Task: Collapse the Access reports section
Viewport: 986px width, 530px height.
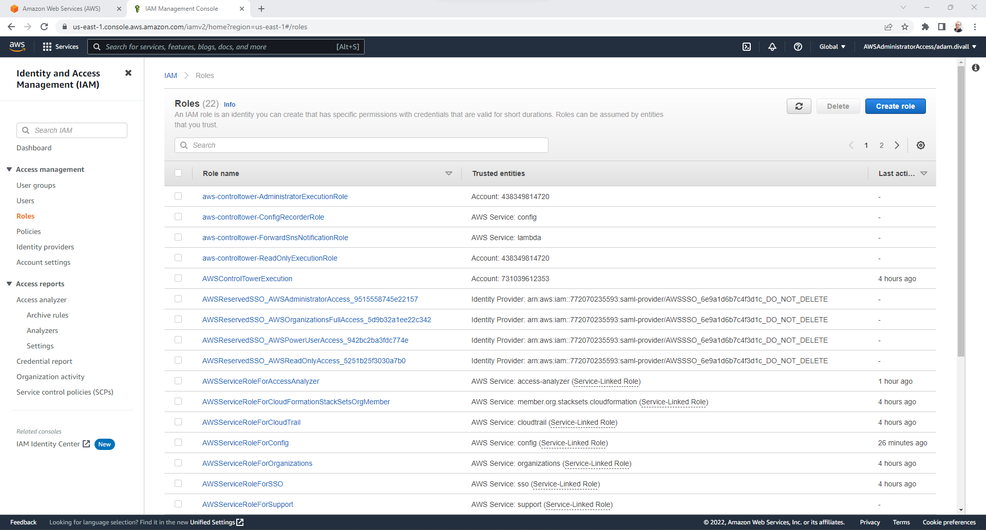Action: click(x=9, y=284)
